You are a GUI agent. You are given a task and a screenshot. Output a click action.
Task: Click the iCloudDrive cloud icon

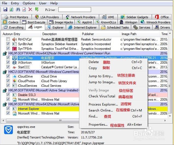[x=14, y=76]
